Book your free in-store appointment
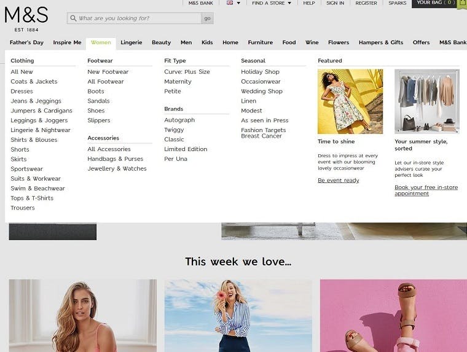Screen dimensions: 467x352 426,190
